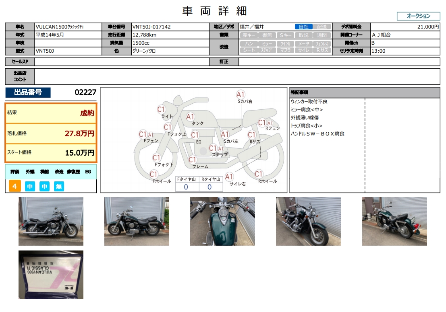Click the ウインカ modification badge
Image resolution: width=446 pixels, height=312 pixels.
pyautogui.click(x=286, y=44)
